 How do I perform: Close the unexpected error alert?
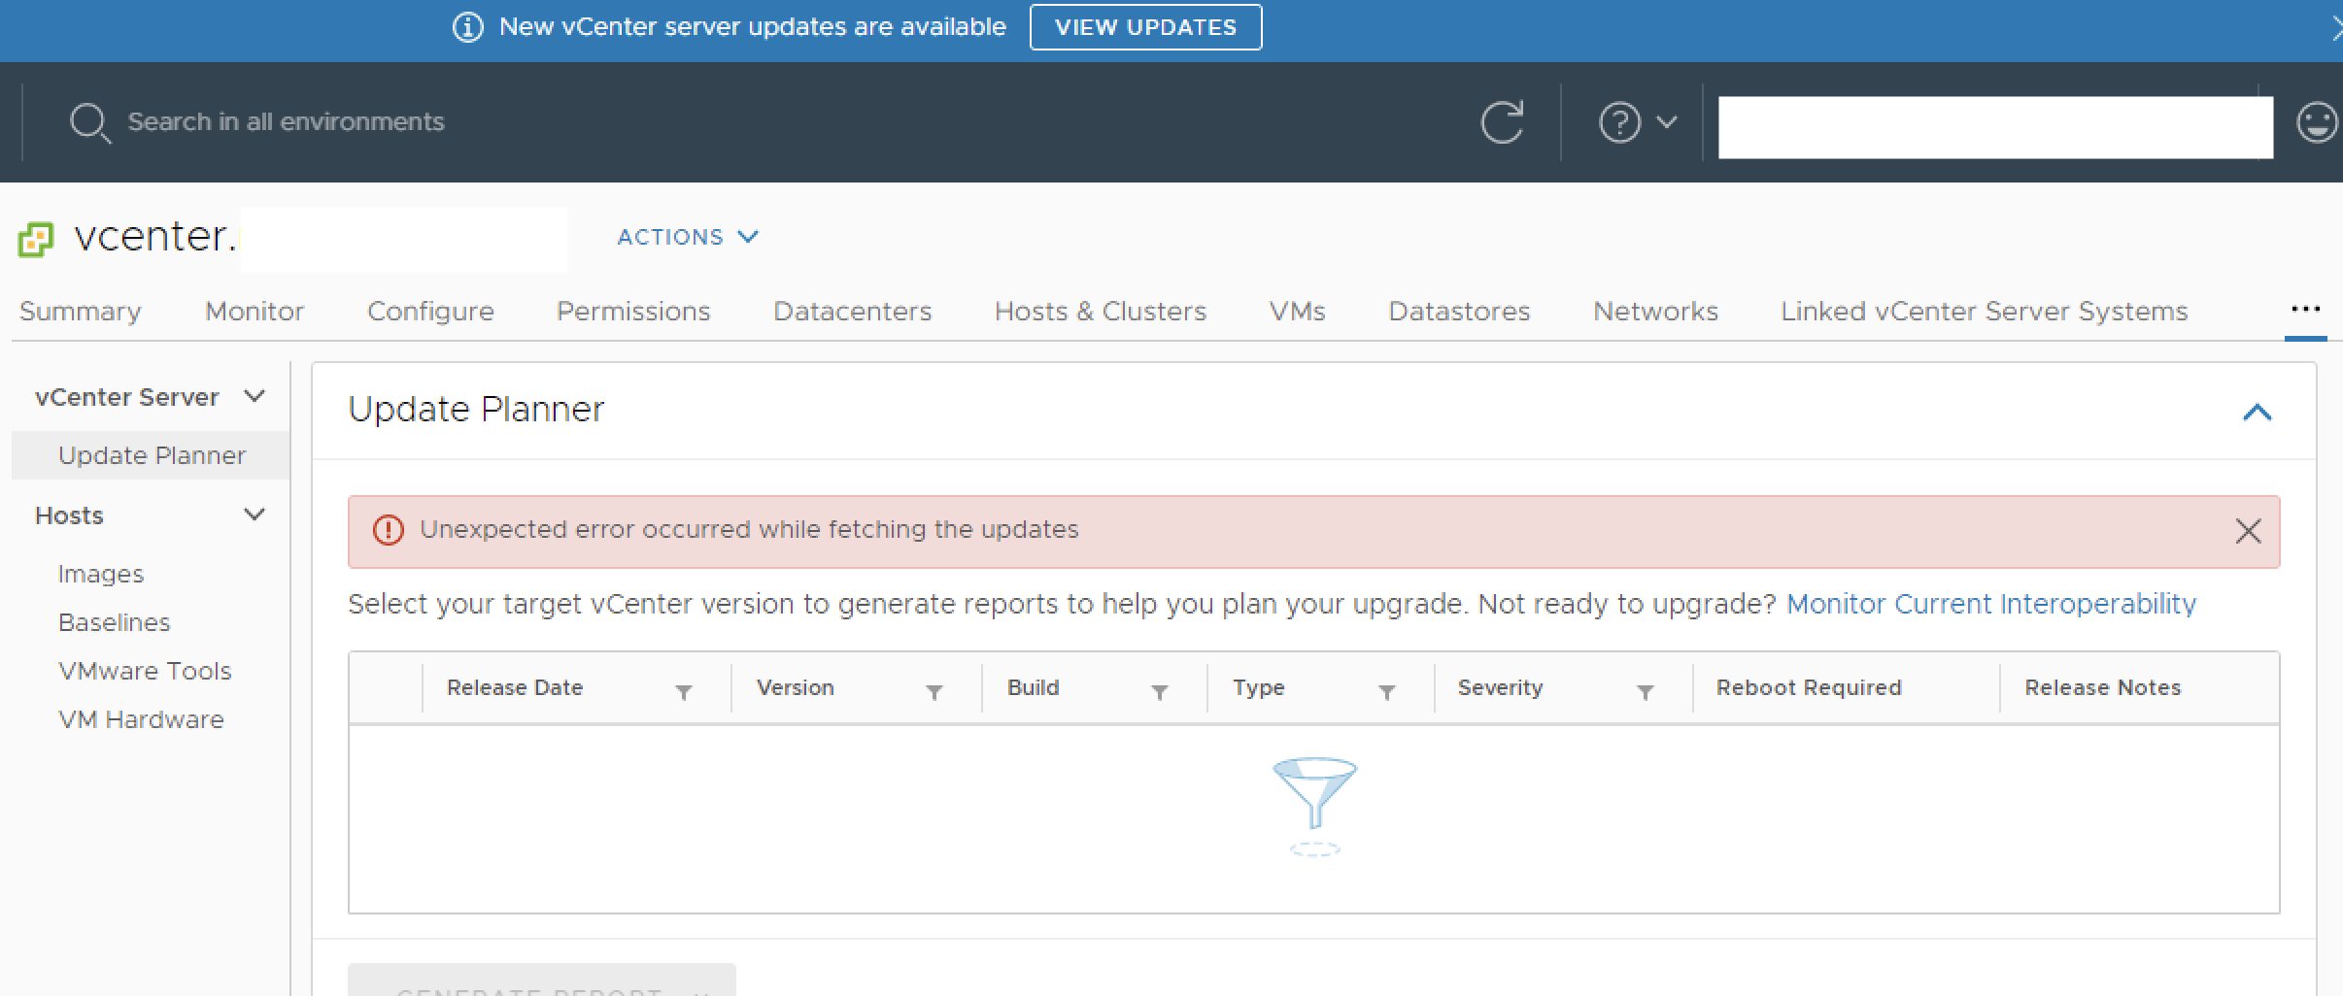[x=2248, y=531]
